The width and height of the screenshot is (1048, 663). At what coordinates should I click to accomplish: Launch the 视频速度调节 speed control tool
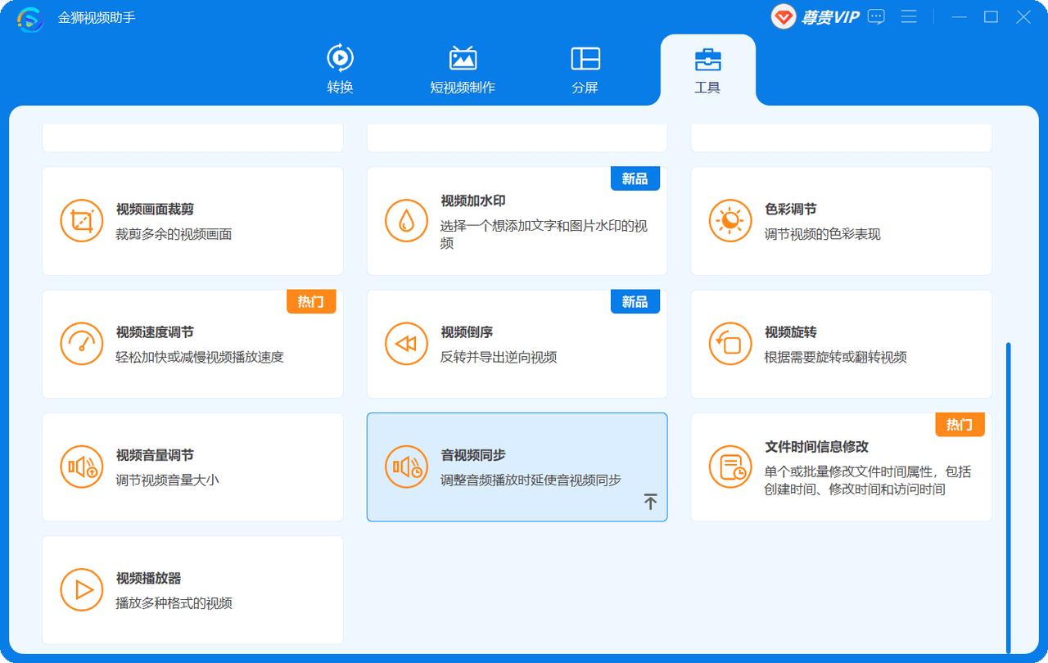click(192, 343)
